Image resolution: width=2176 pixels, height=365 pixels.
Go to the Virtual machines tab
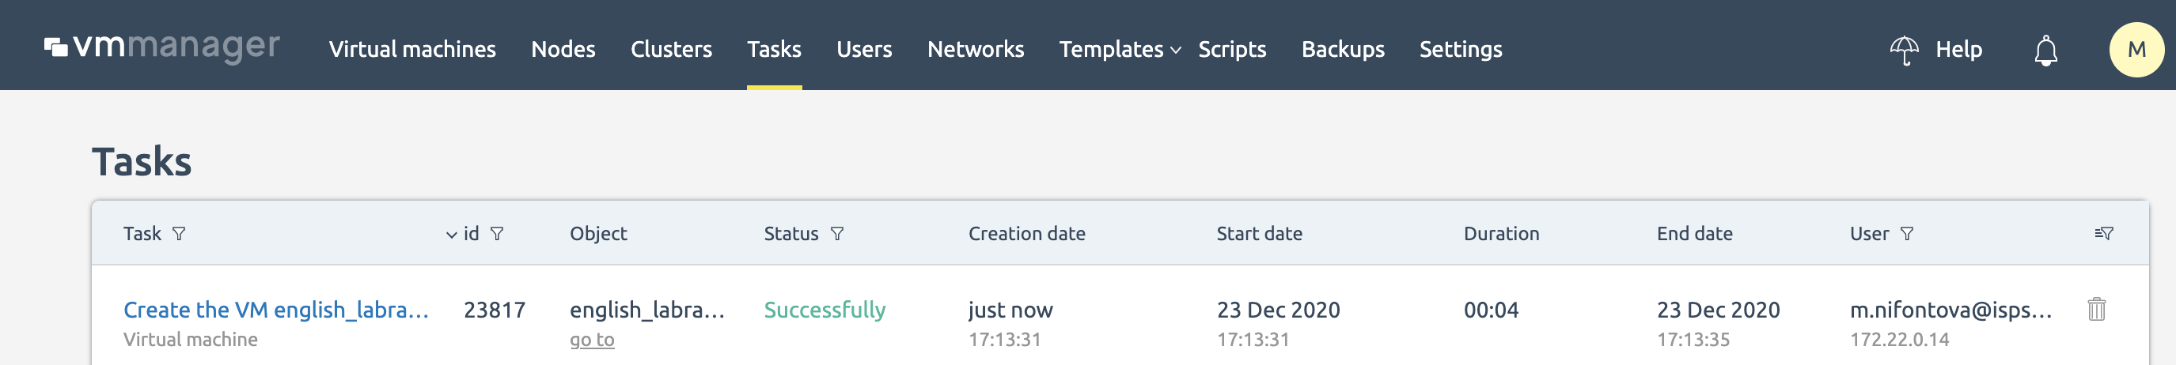pyautogui.click(x=412, y=49)
